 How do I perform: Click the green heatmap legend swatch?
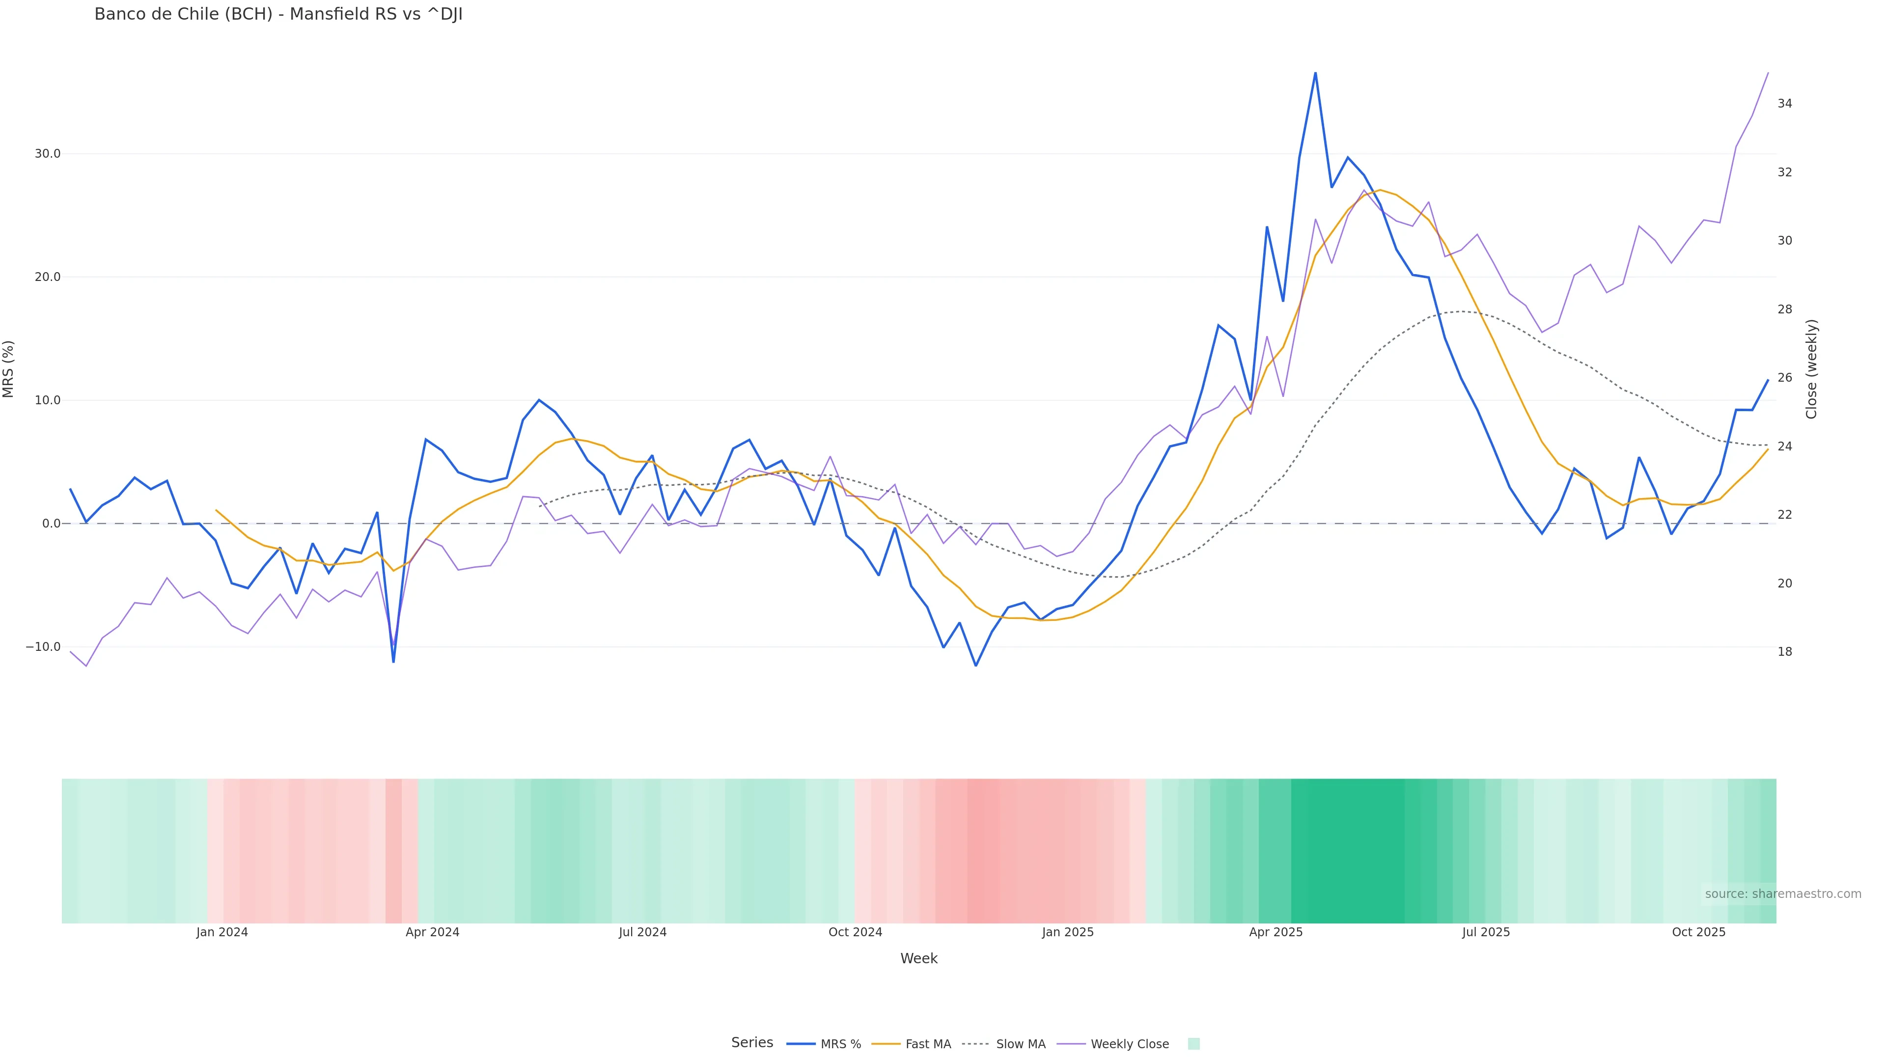[1193, 1044]
